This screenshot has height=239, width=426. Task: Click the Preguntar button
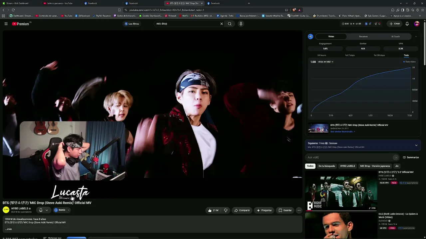[264, 210]
